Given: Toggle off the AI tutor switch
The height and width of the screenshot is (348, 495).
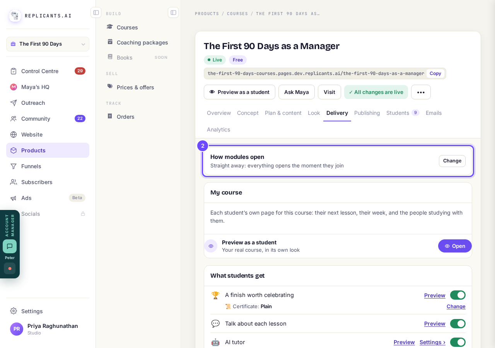Looking at the screenshot, I should coord(458,342).
